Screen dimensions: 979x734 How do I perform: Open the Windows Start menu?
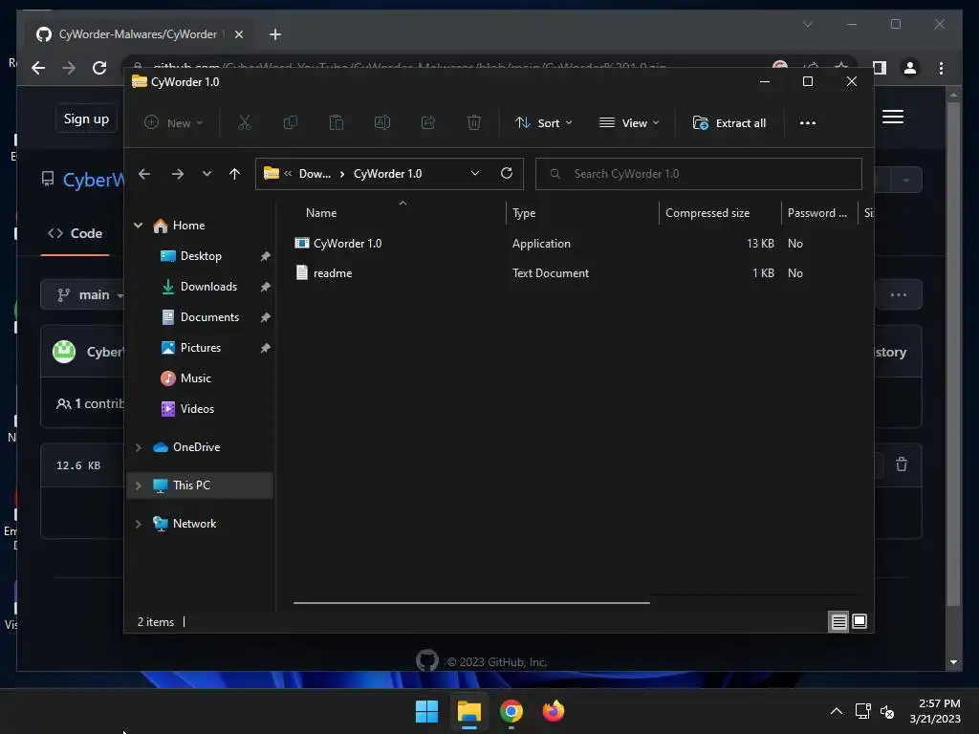427,711
